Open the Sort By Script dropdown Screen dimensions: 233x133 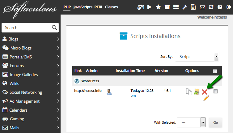197,57
